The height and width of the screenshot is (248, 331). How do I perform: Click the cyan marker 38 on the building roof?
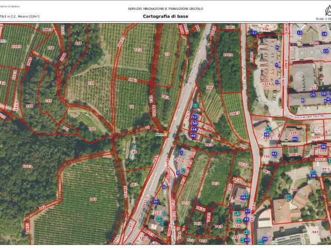289,197
